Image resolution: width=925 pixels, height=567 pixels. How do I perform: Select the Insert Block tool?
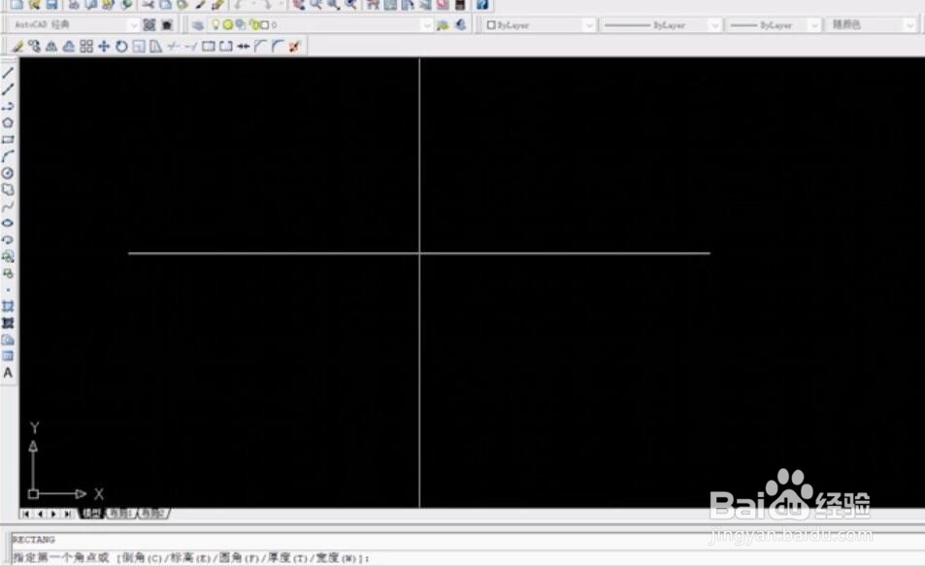coord(8,256)
